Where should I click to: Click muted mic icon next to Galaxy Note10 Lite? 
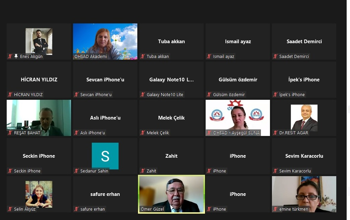(143, 94)
